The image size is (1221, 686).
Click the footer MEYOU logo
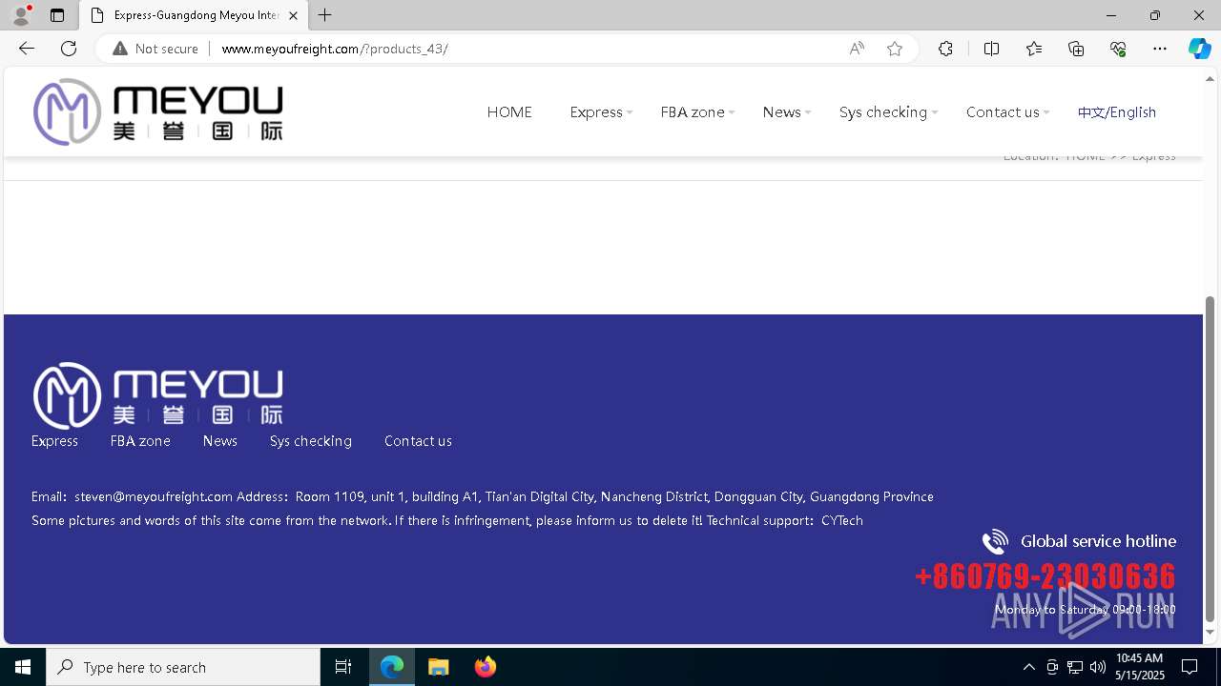coord(158,395)
